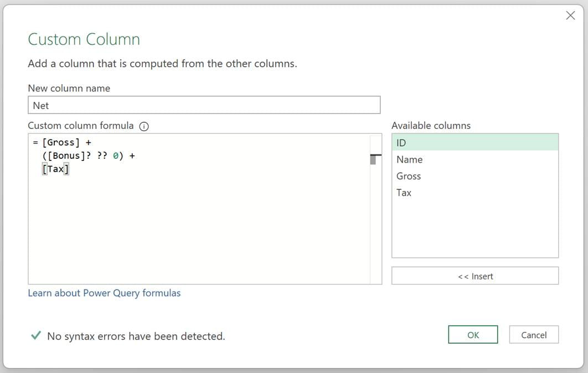Click the New column name field

[x=204, y=105]
